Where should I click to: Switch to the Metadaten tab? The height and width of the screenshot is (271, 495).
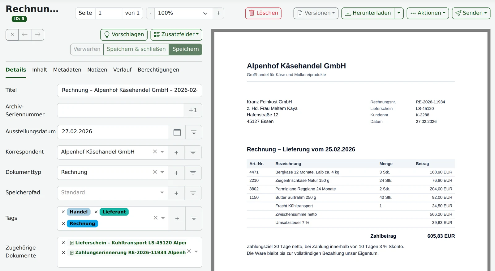[67, 70]
